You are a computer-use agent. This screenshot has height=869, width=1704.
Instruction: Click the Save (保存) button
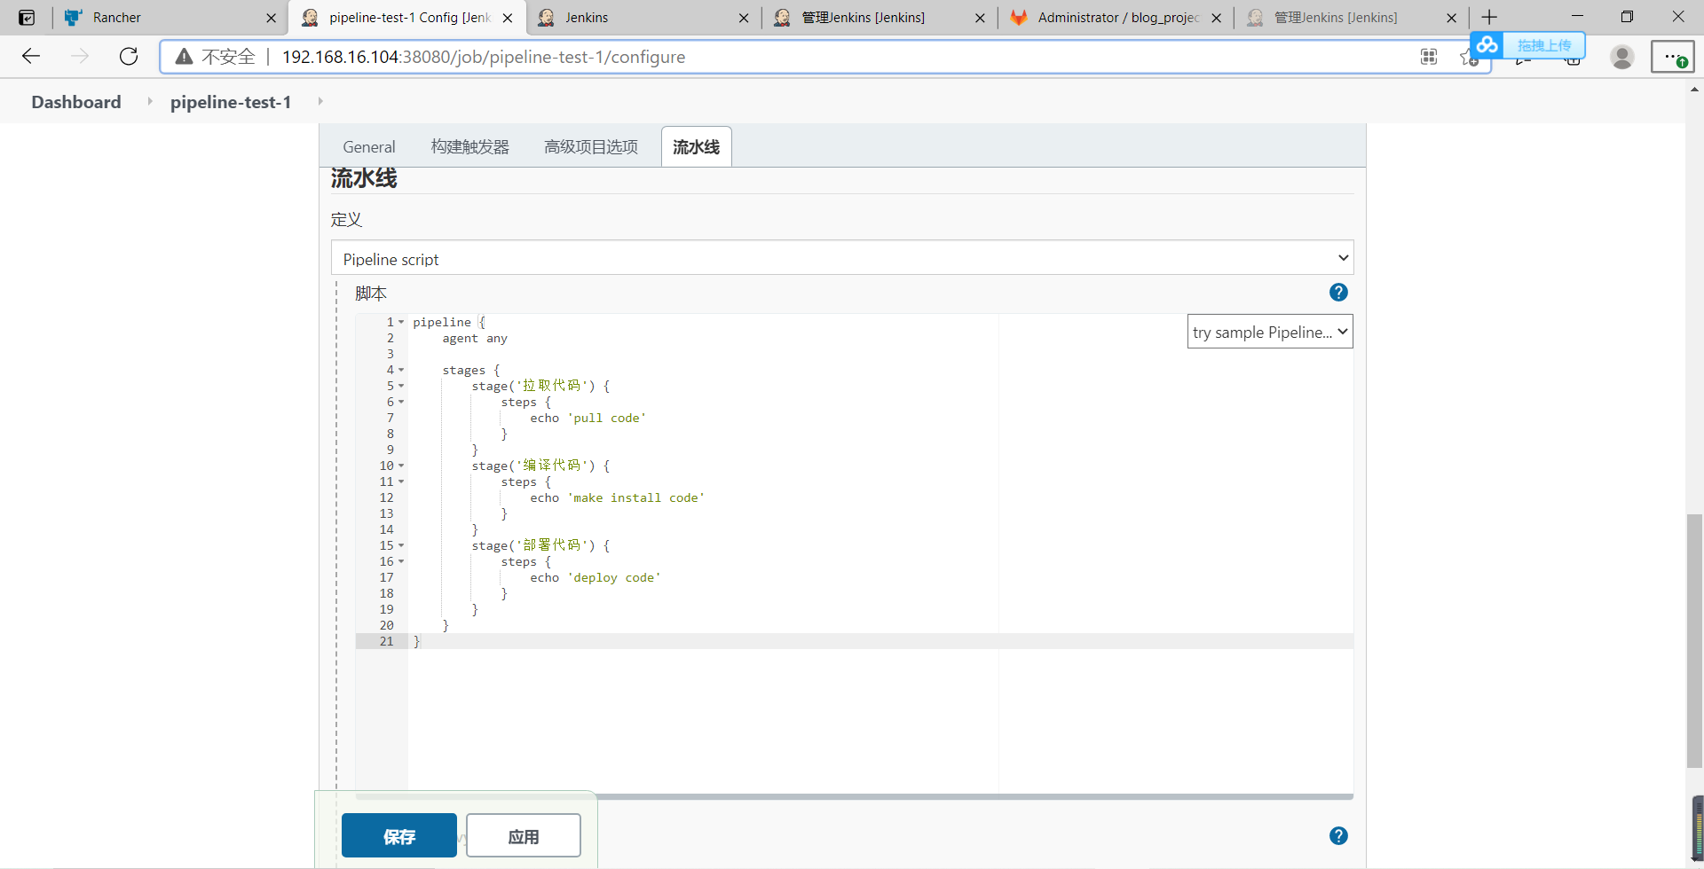[398, 835]
